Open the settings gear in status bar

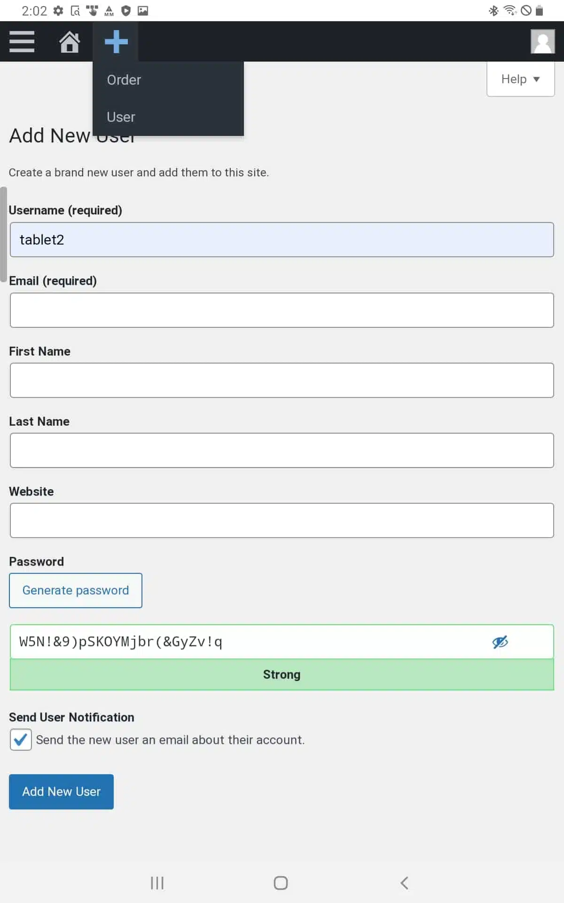point(58,10)
